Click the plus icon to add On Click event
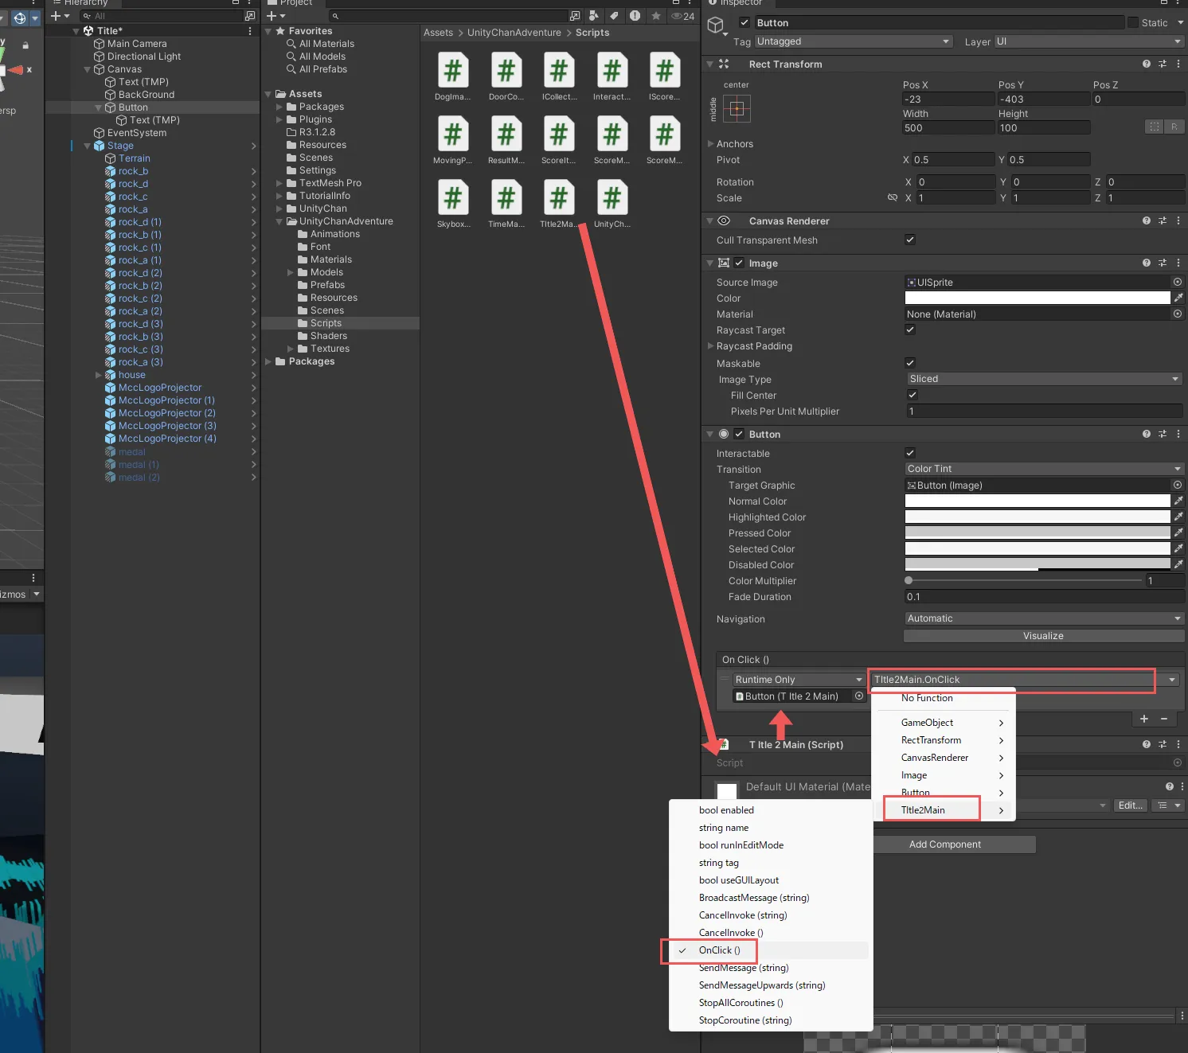Screen dimensions: 1188x1053 [1144, 719]
